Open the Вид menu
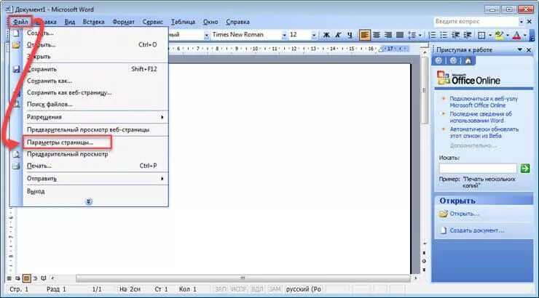Viewport: 539px width, 298px height. [x=70, y=22]
